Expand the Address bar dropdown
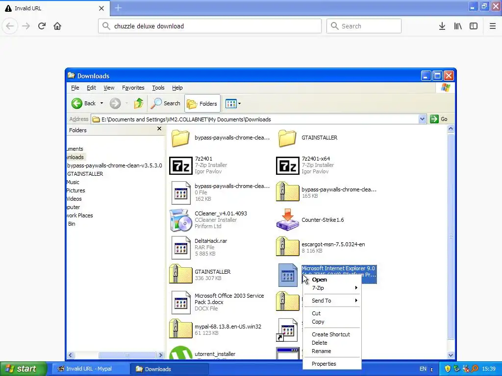The width and height of the screenshot is (502, 376). [x=422, y=119]
